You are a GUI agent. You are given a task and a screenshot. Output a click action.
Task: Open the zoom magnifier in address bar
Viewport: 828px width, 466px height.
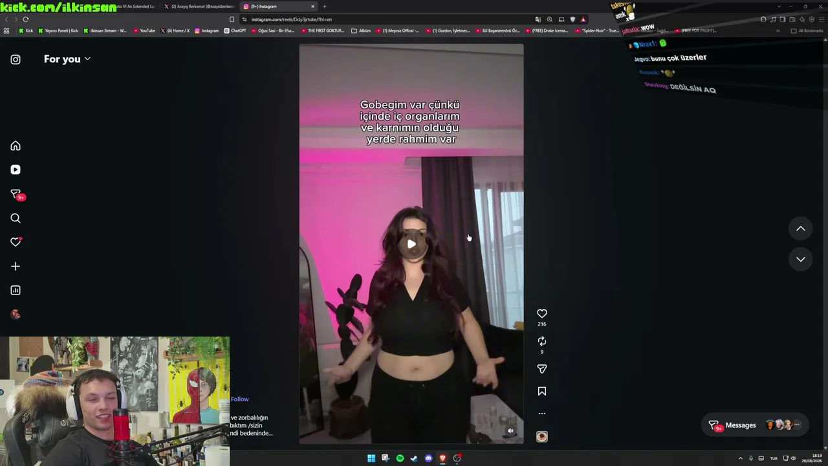point(549,19)
